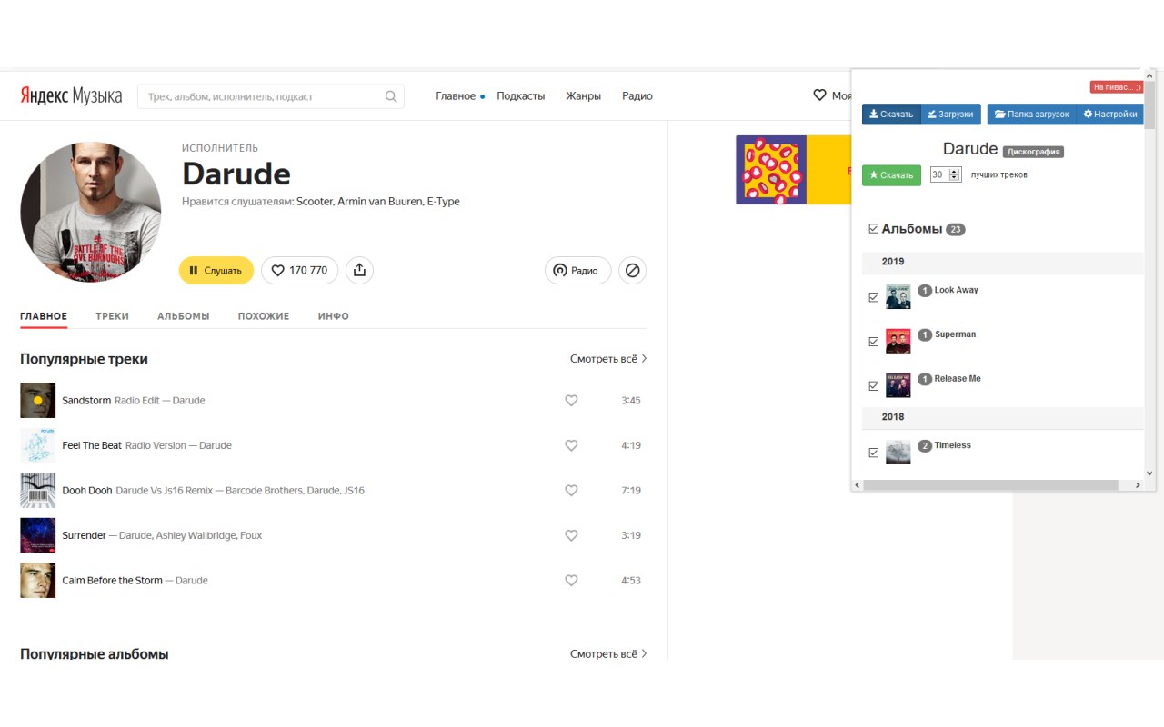Screen dimensions: 1164x727
Task: Click the Surrender cover art
Action: [x=37, y=535]
